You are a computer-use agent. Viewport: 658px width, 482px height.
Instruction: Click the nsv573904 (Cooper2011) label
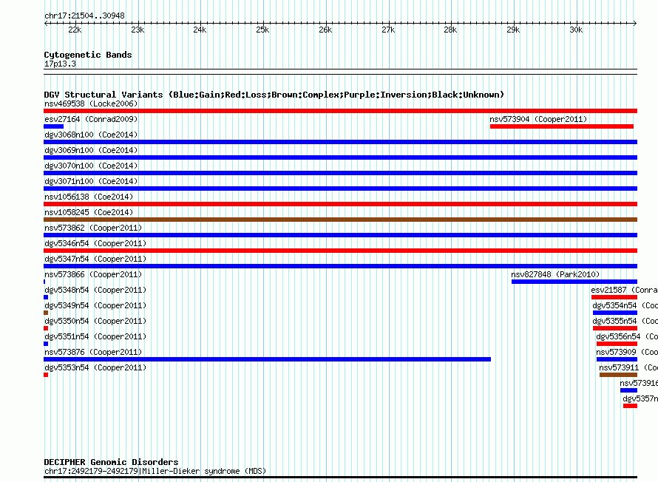pos(538,119)
